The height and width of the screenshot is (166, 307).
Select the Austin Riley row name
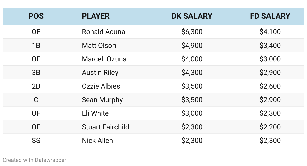(x=100, y=73)
